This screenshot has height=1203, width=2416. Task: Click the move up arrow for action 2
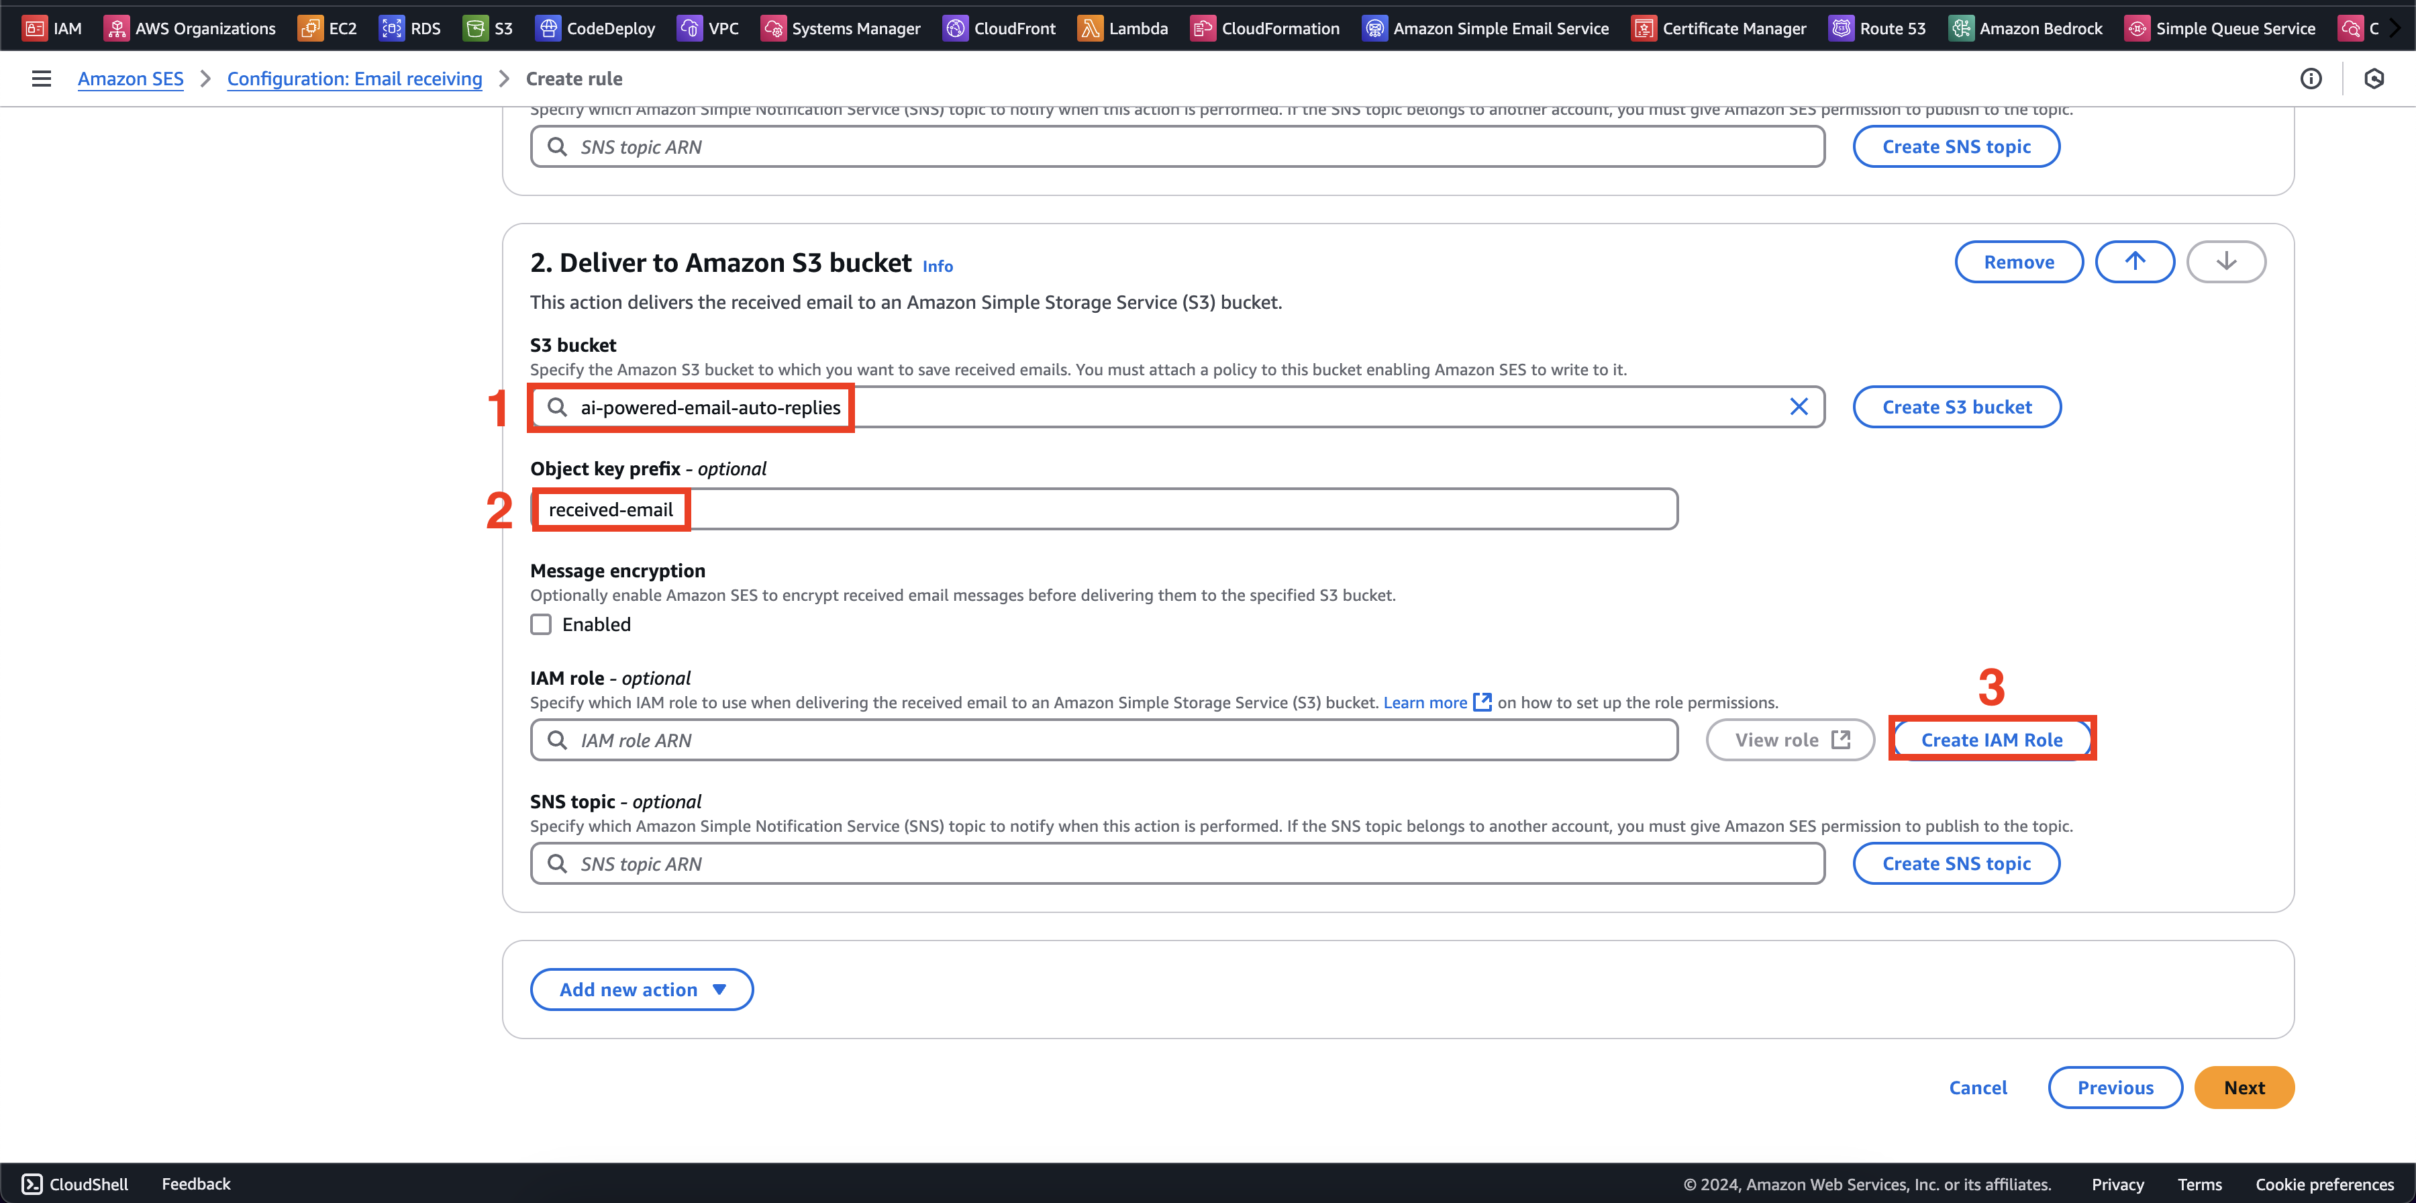(x=2134, y=260)
